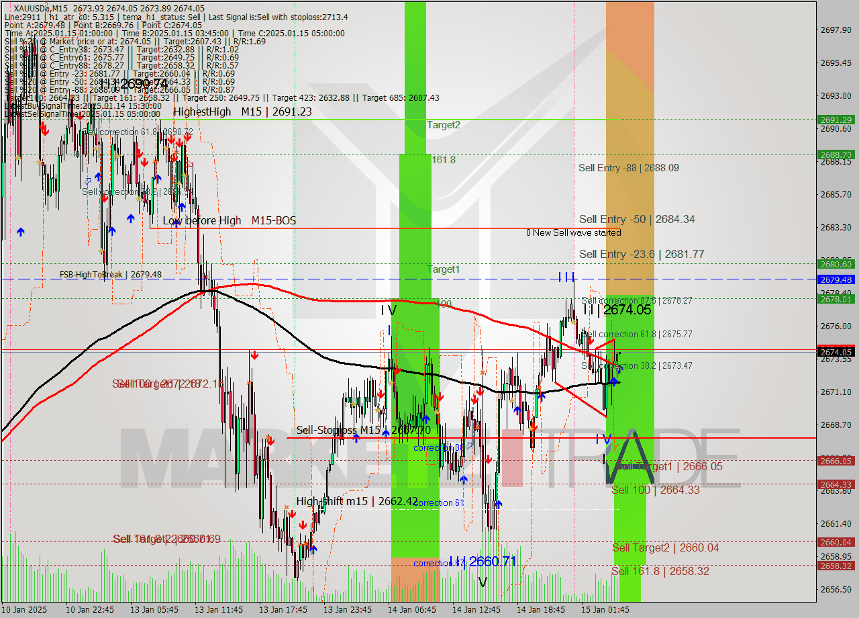
Task: Click the '13 Jan 05:45' time label
Action: 154,609
